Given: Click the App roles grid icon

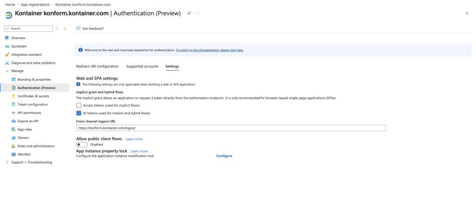Looking at the screenshot, I should pyautogui.click(x=13, y=129).
